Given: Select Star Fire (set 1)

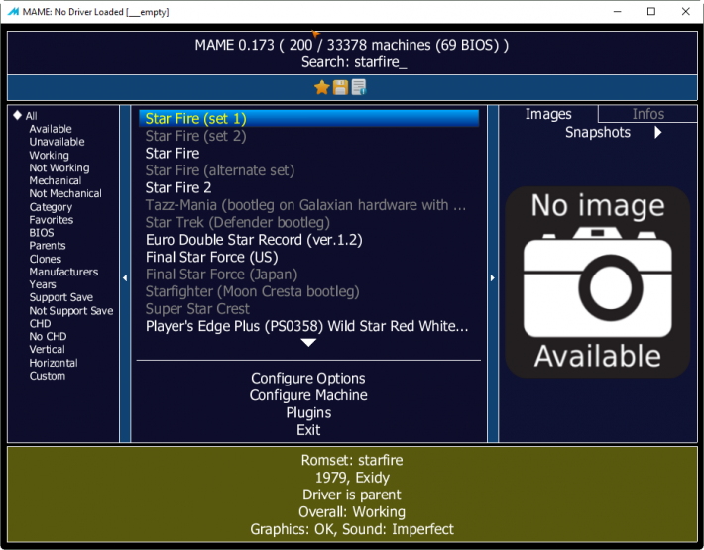Looking at the screenshot, I should coord(308,119).
